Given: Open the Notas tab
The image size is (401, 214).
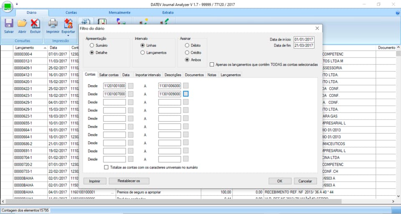Looking at the screenshot, I should coord(212,75).
